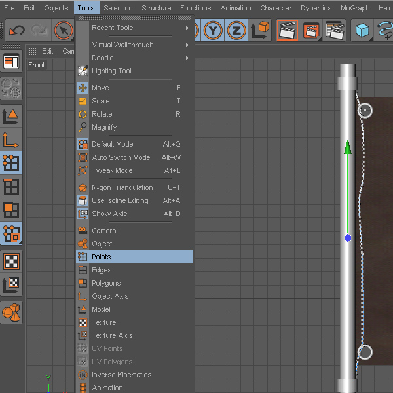Open the Edit menu in menu bar

coord(29,8)
